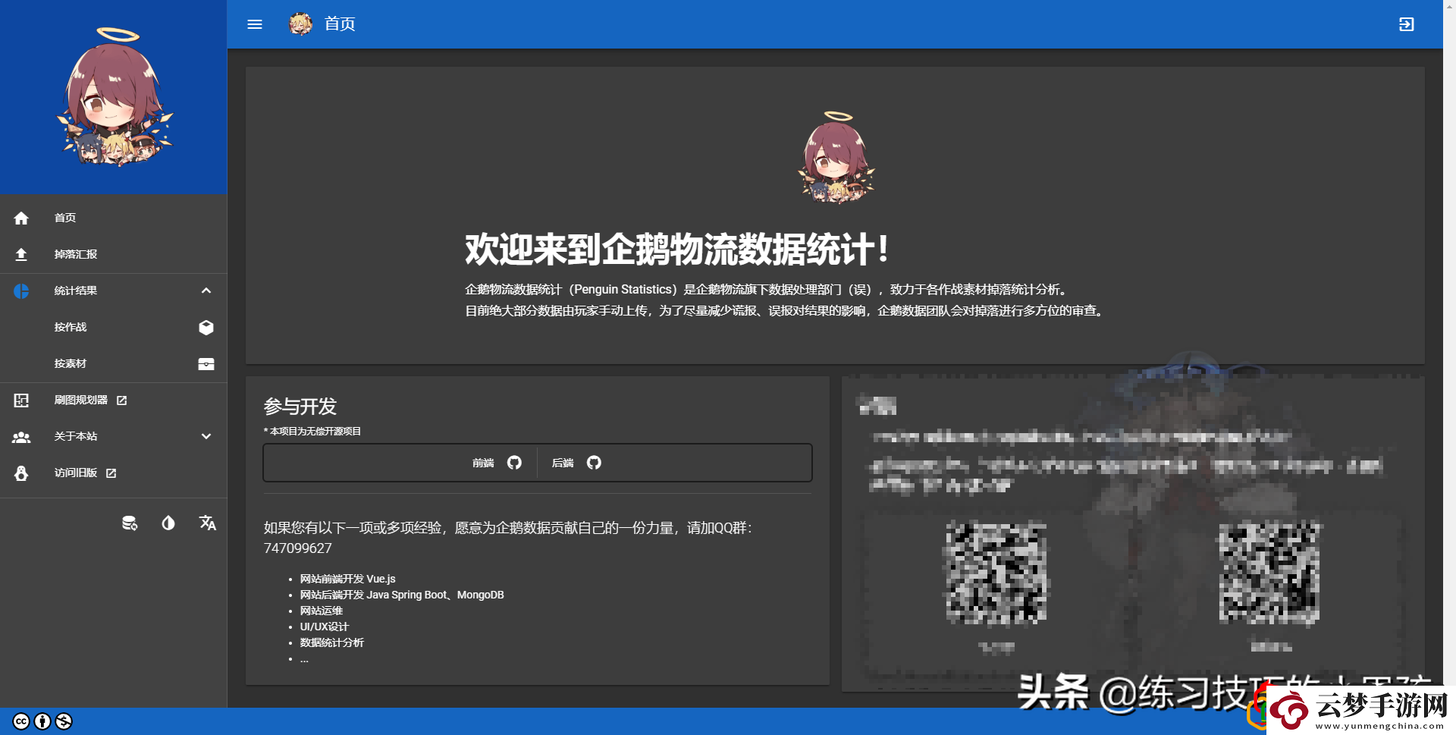1456x735 pixels.
Task: Click the planner grid icon in sidebar
Action: click(21, 400)
